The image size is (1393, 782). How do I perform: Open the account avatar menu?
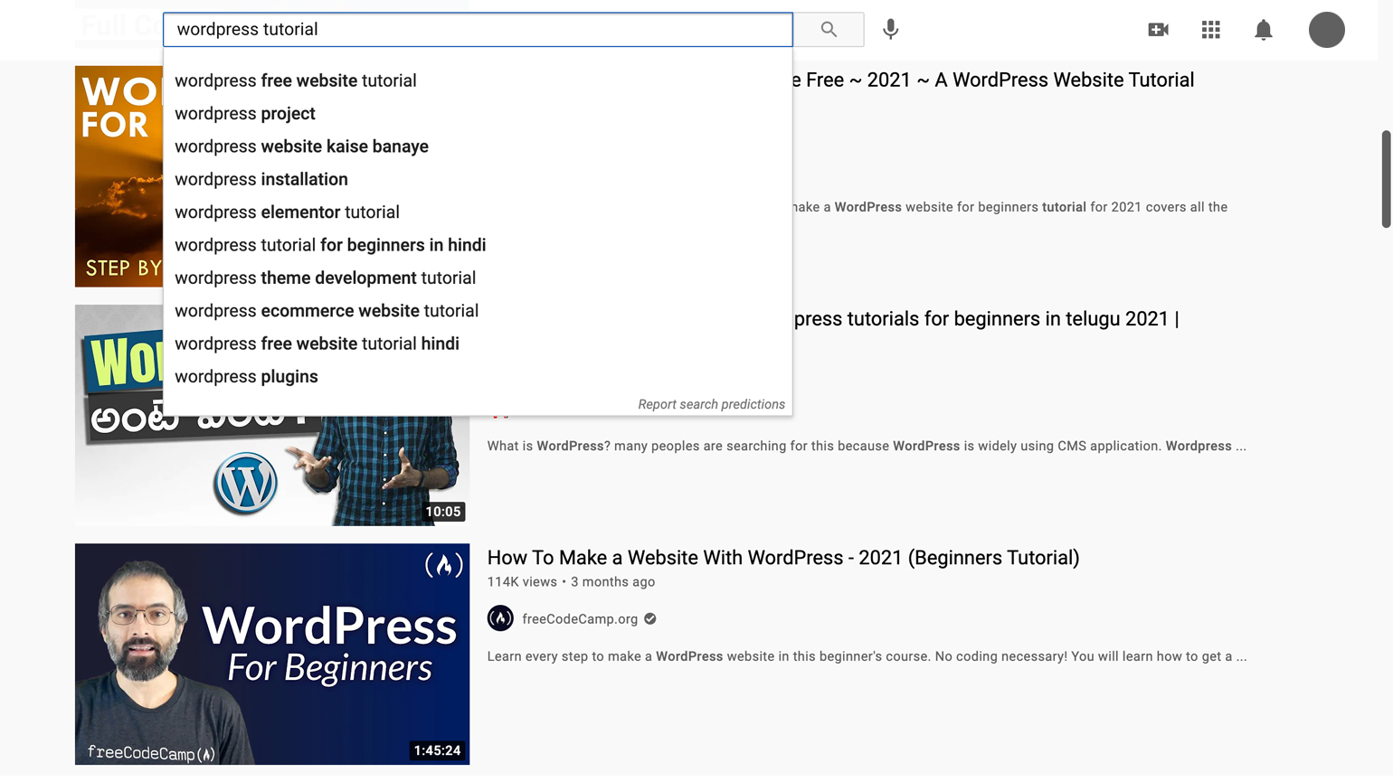click(x=1325, y=30)
